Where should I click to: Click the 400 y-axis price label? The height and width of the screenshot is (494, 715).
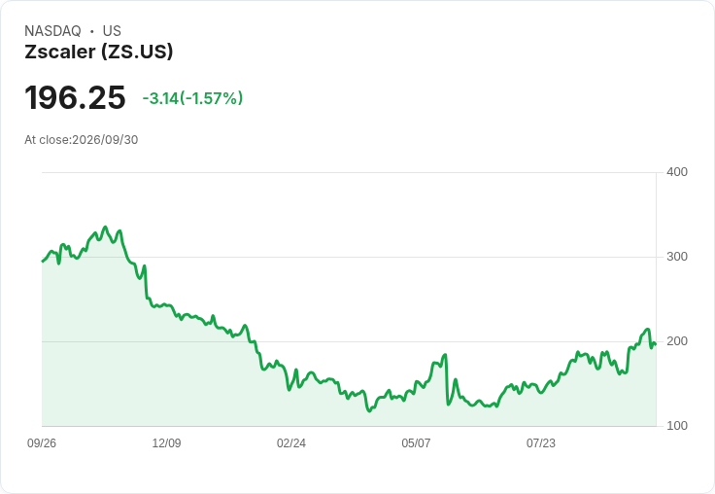click(677, 172)
